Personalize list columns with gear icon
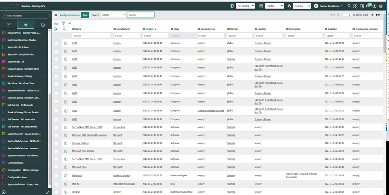Image resolution: width=389 pixels, height=195 pixels. coord(55,29)
